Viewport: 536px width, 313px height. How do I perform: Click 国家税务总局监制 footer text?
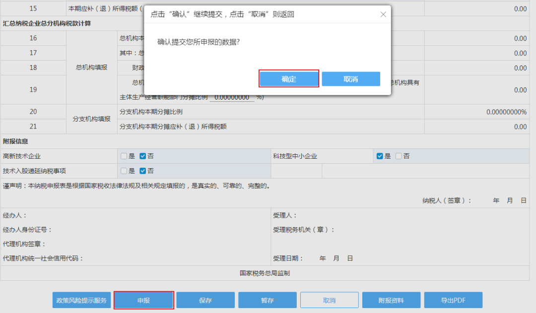coord(265,273)
